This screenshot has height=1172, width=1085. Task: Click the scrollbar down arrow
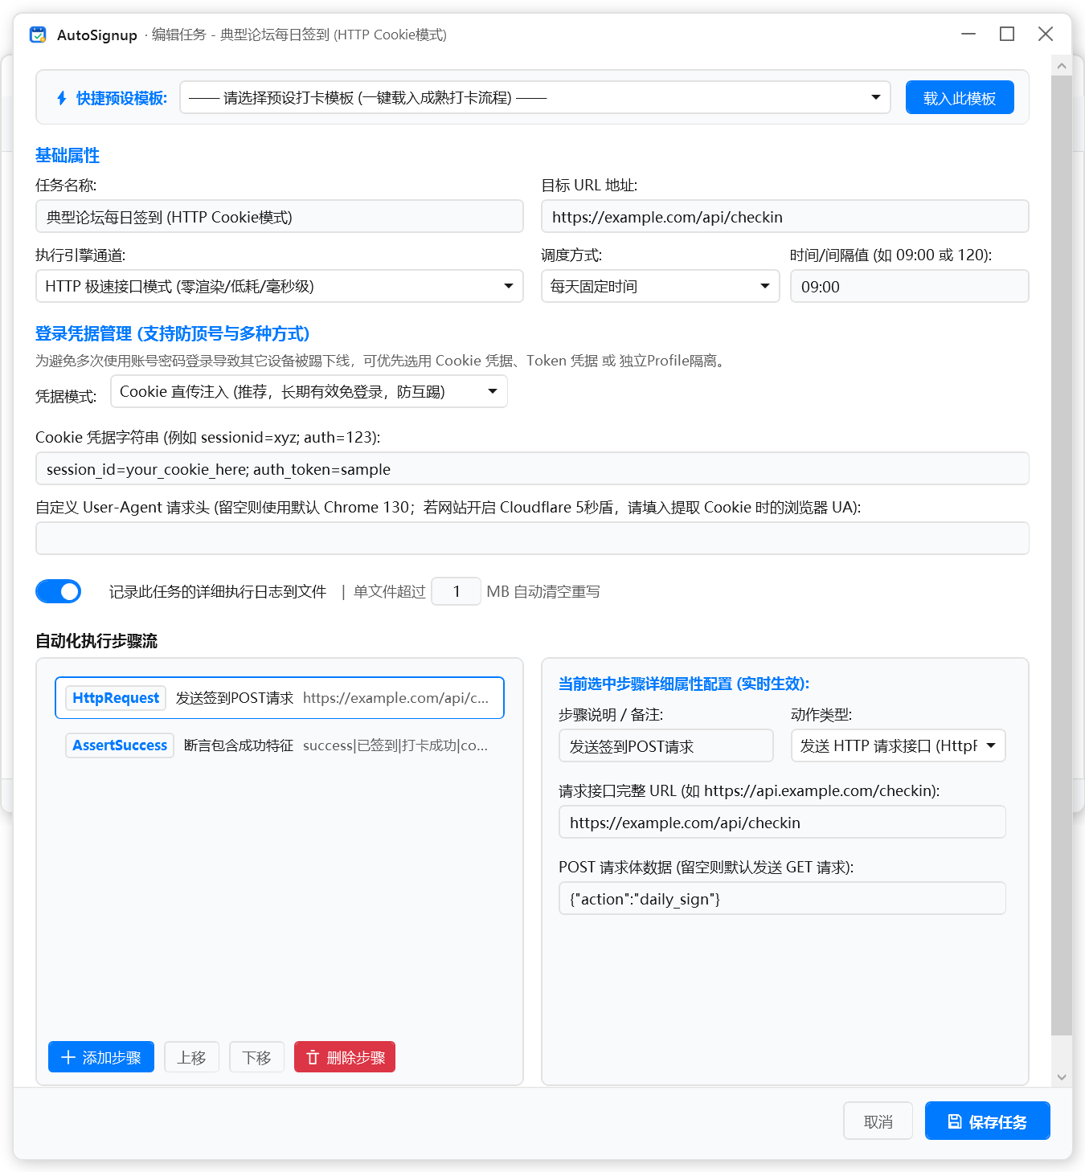pos(1062,1077)
